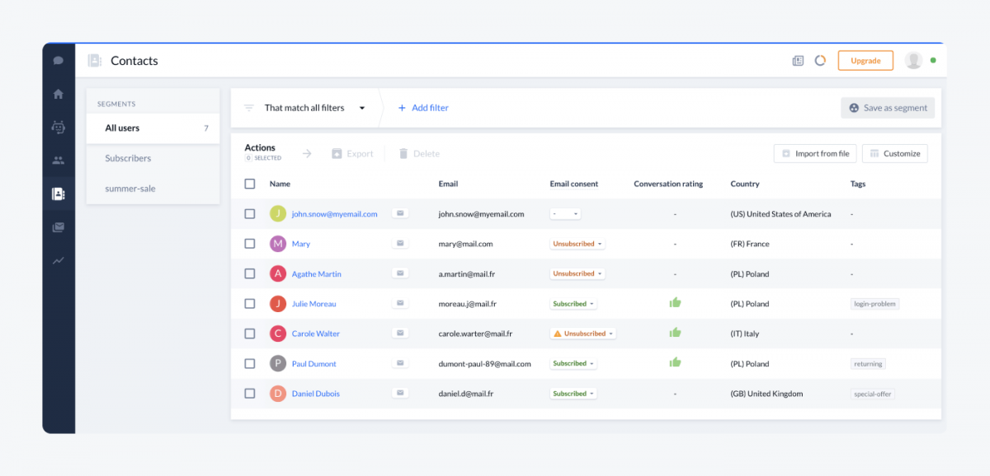Open the chatbot icon in sidebar
Screen dimensions: 990x476
click(59, 128)
